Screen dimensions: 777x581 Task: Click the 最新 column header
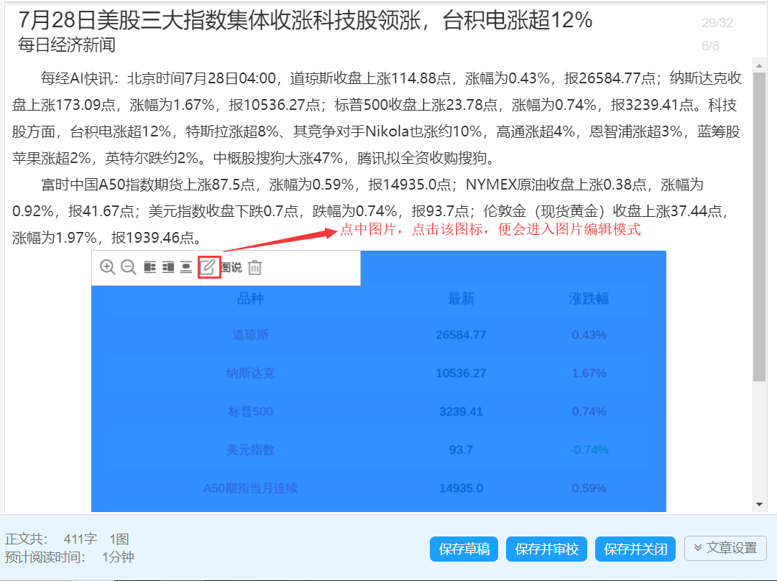461,298
